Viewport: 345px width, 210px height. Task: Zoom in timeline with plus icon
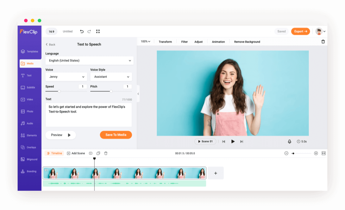[316, 153]
